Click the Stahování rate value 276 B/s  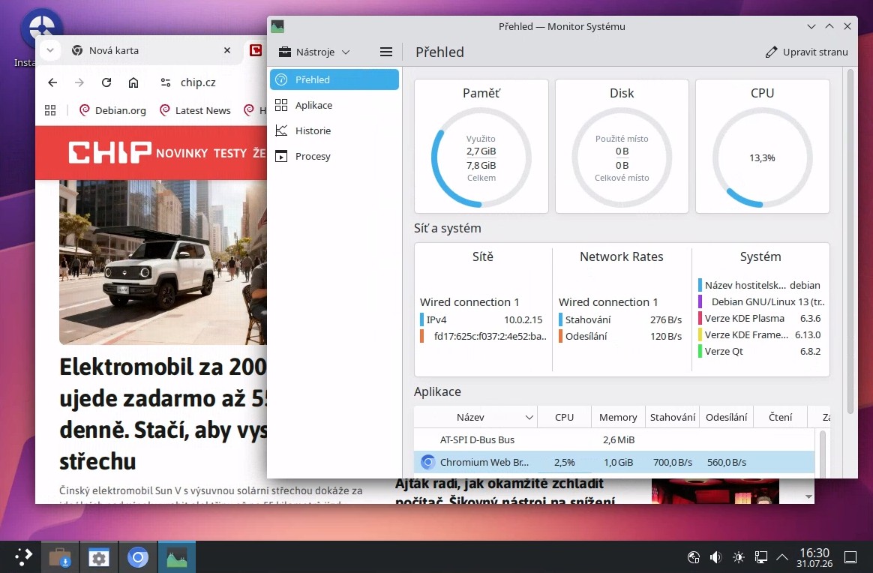tap(666, 319)
